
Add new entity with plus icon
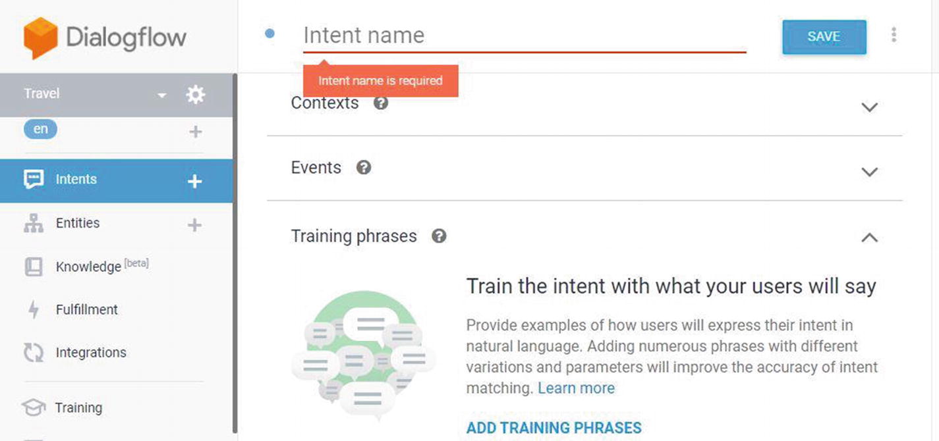[x=194, y=225]
